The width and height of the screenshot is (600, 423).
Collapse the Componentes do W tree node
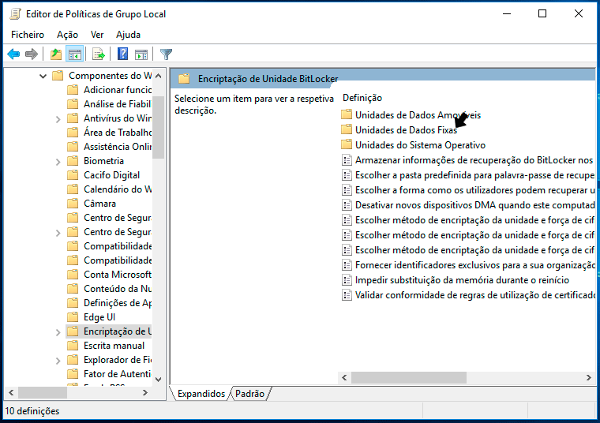tap(43, 76)
